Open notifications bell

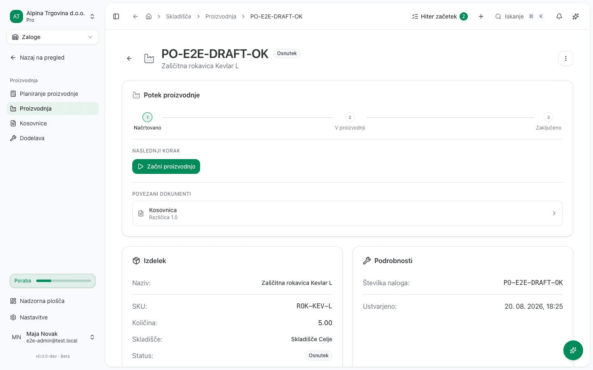(x=559, y=16)
